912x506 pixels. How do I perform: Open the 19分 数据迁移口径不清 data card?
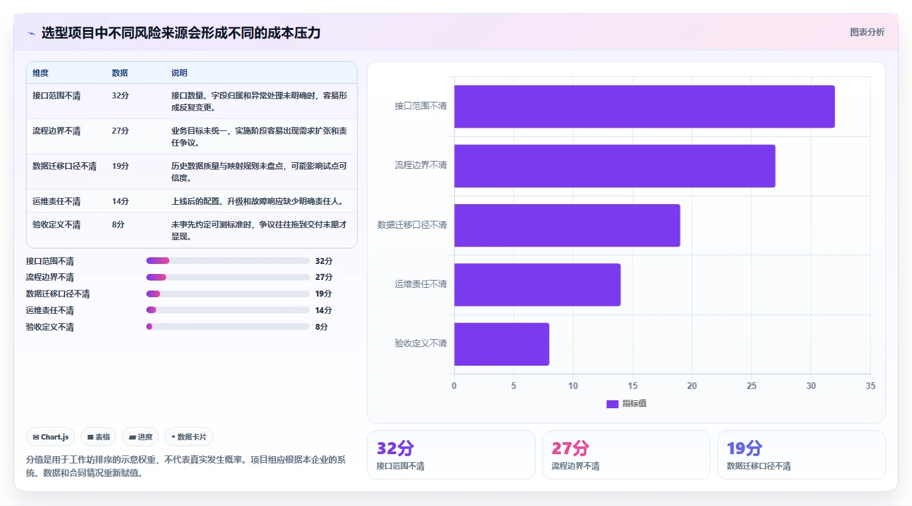802,455
